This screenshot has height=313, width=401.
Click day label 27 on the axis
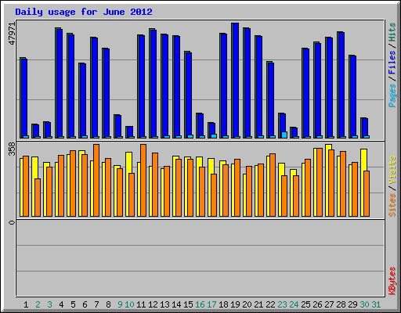(329, 304)
